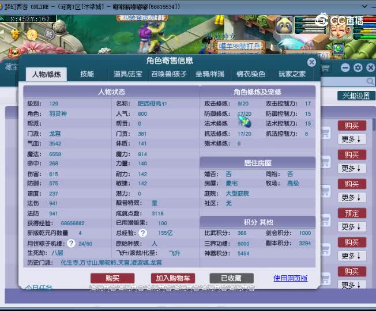Close the 角色寄售信息 dialog
376x311 pixels.
(x=311, y=62)
